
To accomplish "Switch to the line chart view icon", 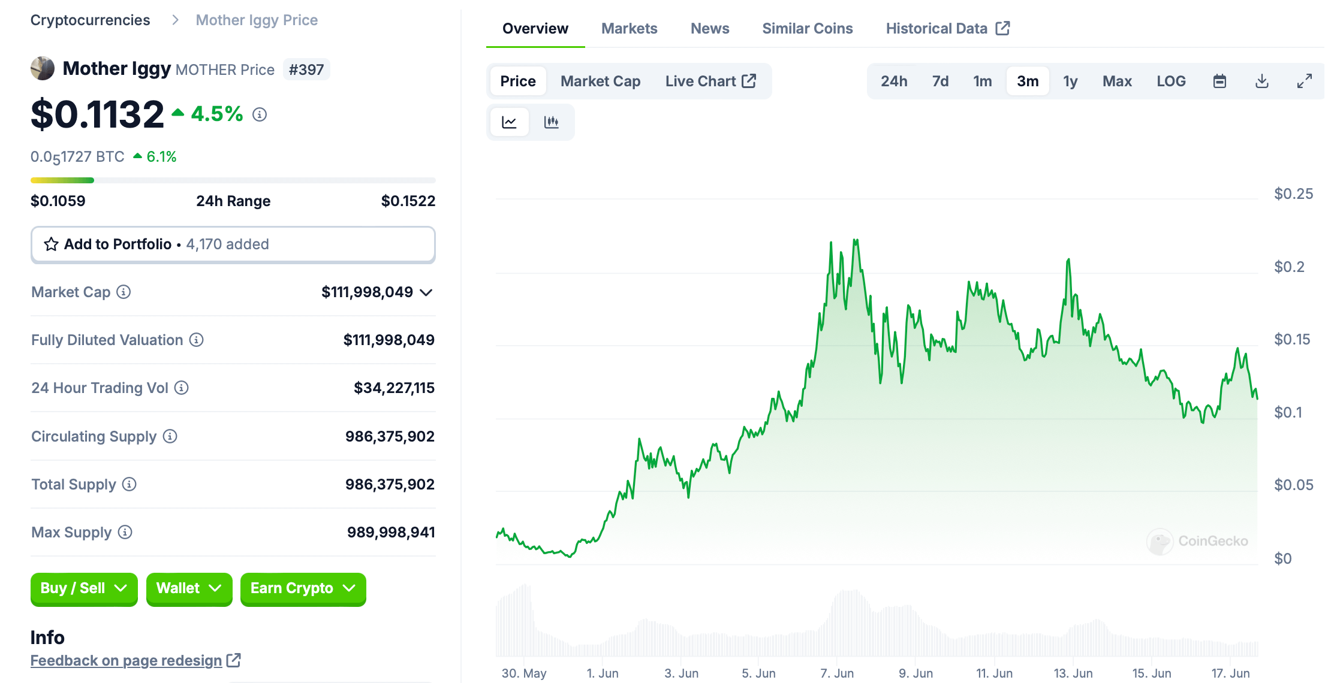I will click(509, 122).
